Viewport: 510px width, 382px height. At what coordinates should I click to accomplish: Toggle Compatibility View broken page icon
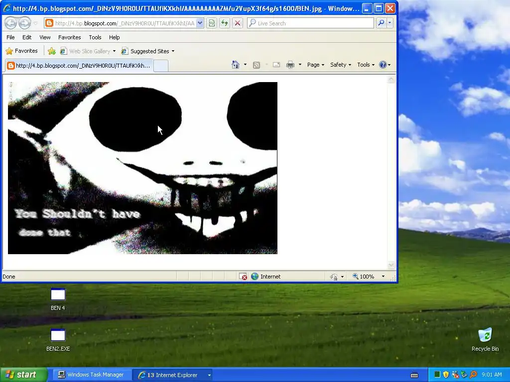coord(212,23)
